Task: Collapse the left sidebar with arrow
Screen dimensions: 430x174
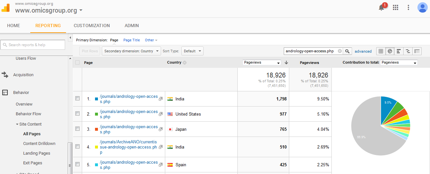Action: coord(70,38)
